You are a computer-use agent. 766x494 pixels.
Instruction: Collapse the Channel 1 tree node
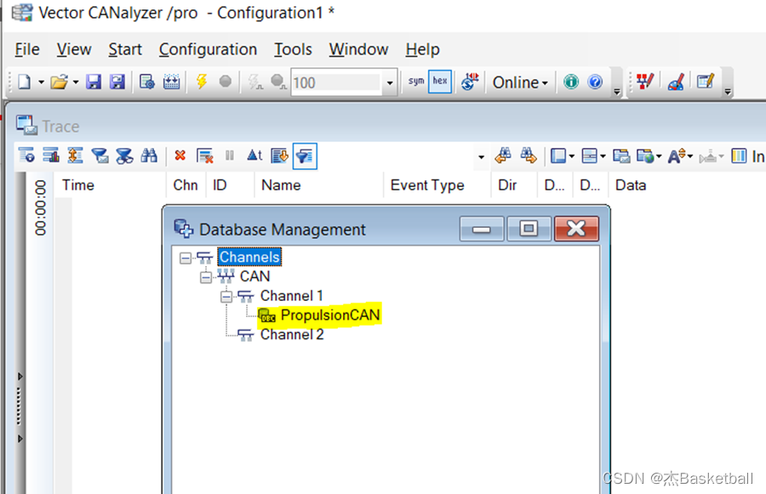pyautogui.click(x=226, y=296)
